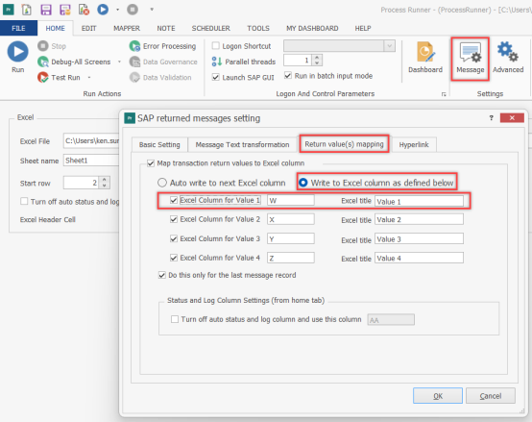
Task: Open the FILE menu
Action: [18, 28]
